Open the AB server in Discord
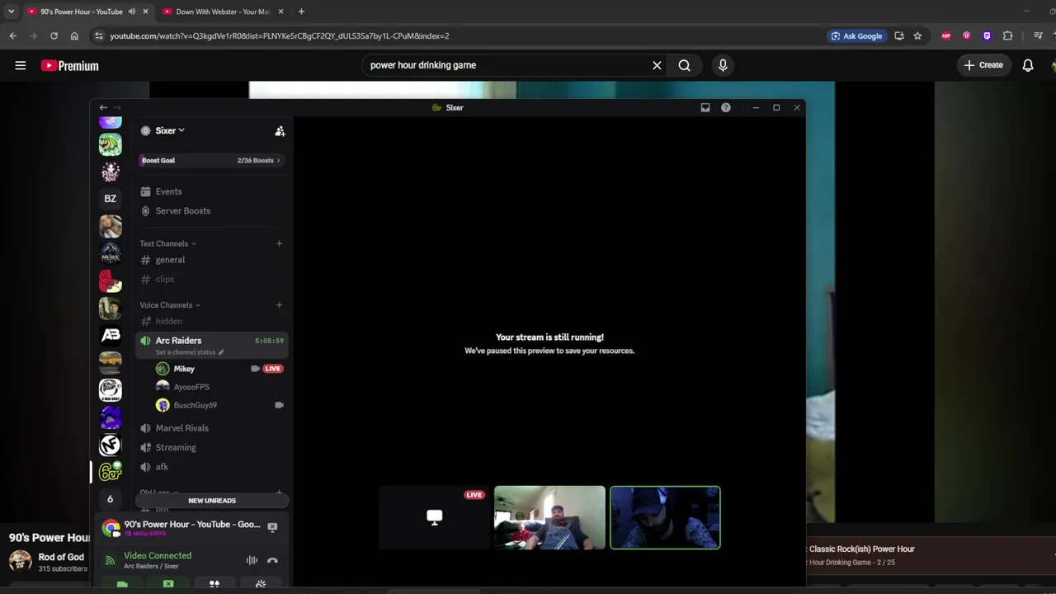 tap(110, 335)
